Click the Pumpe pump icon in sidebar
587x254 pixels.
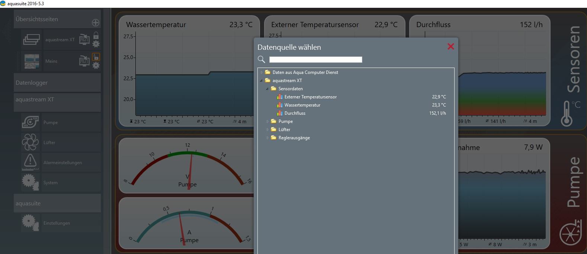tap(30, 122)
